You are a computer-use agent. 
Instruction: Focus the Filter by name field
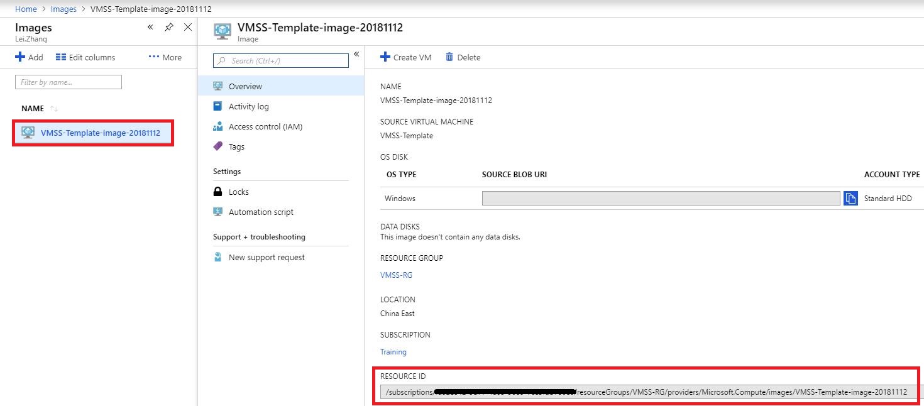pos(69,82)
